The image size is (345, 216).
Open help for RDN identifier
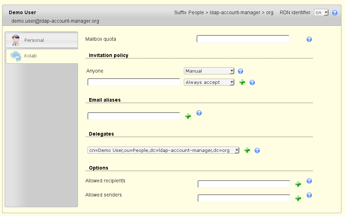(334, 13)
